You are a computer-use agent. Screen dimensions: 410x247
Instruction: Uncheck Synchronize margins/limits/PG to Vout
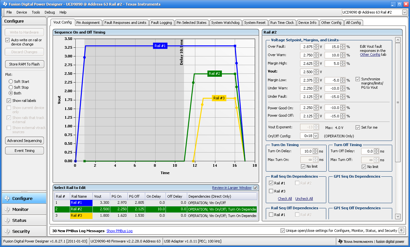(x=358, y=79)
